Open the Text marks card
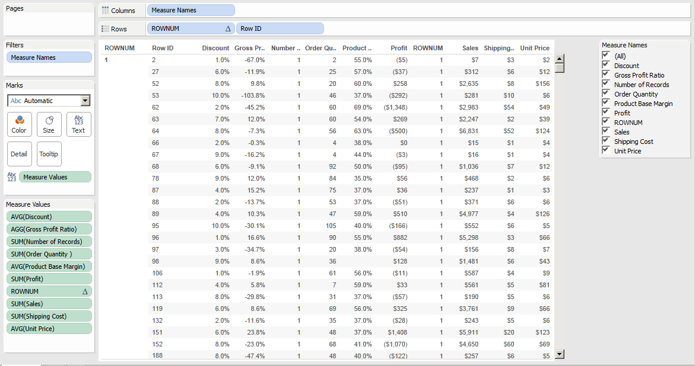 pos(79,124)
